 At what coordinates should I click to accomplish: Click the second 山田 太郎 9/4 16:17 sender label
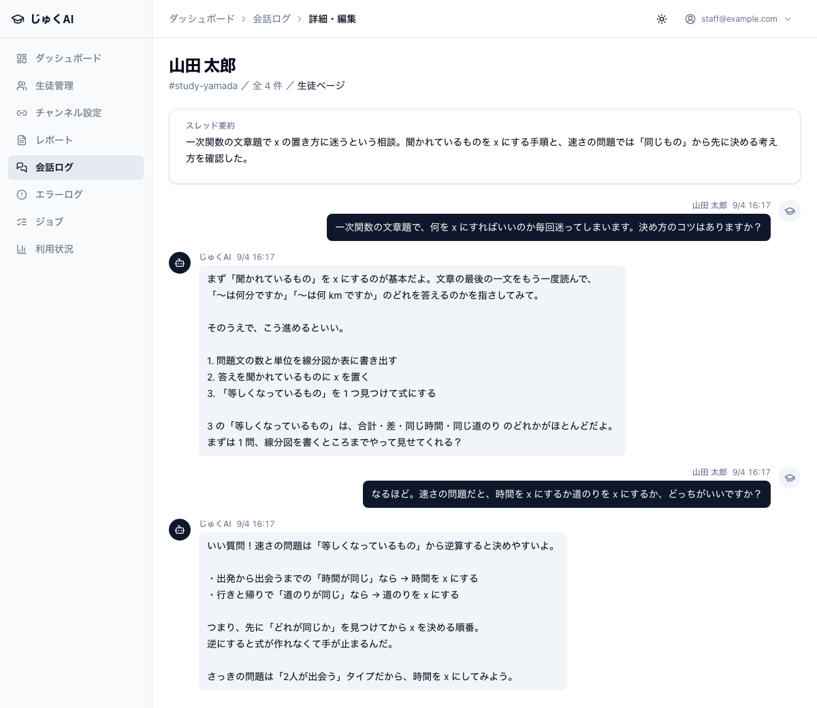tap(731, 472)
